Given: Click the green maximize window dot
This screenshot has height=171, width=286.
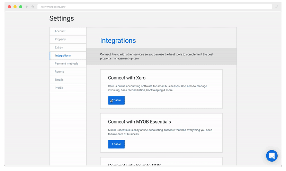Looking at the screenshot, I should coord(21,7).
